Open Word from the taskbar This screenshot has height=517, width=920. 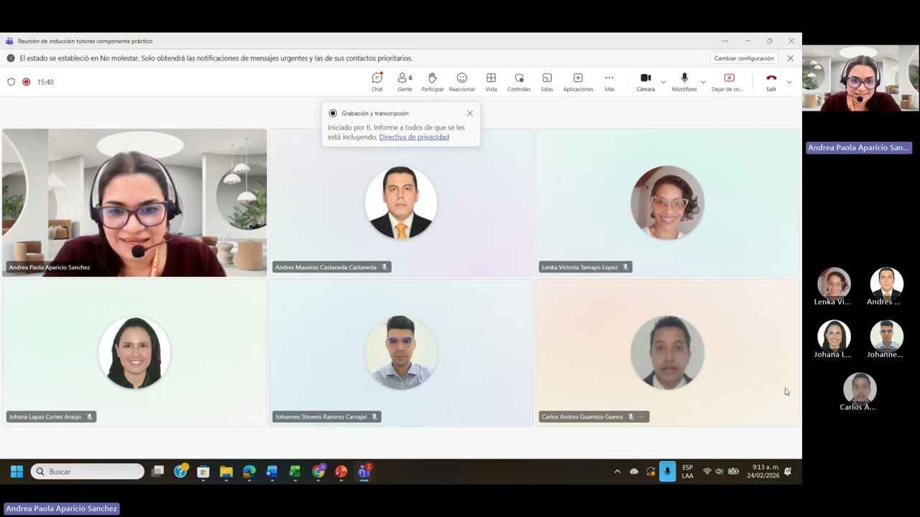(272, 472)
